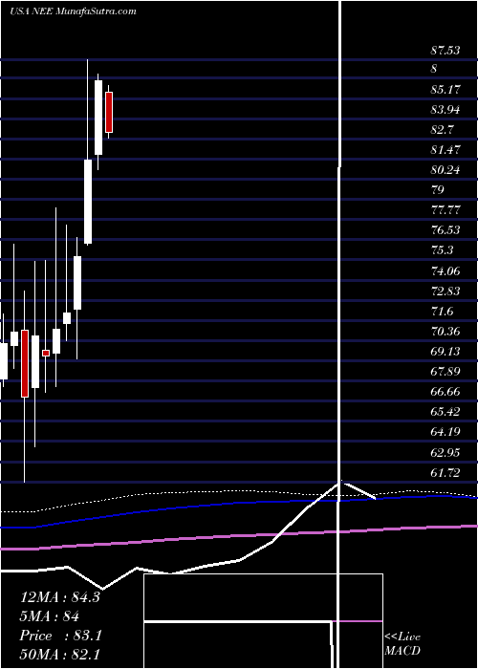Select the 87.53 price axis label
Viewport: 478px width, 669px height.
coord(445,51)
